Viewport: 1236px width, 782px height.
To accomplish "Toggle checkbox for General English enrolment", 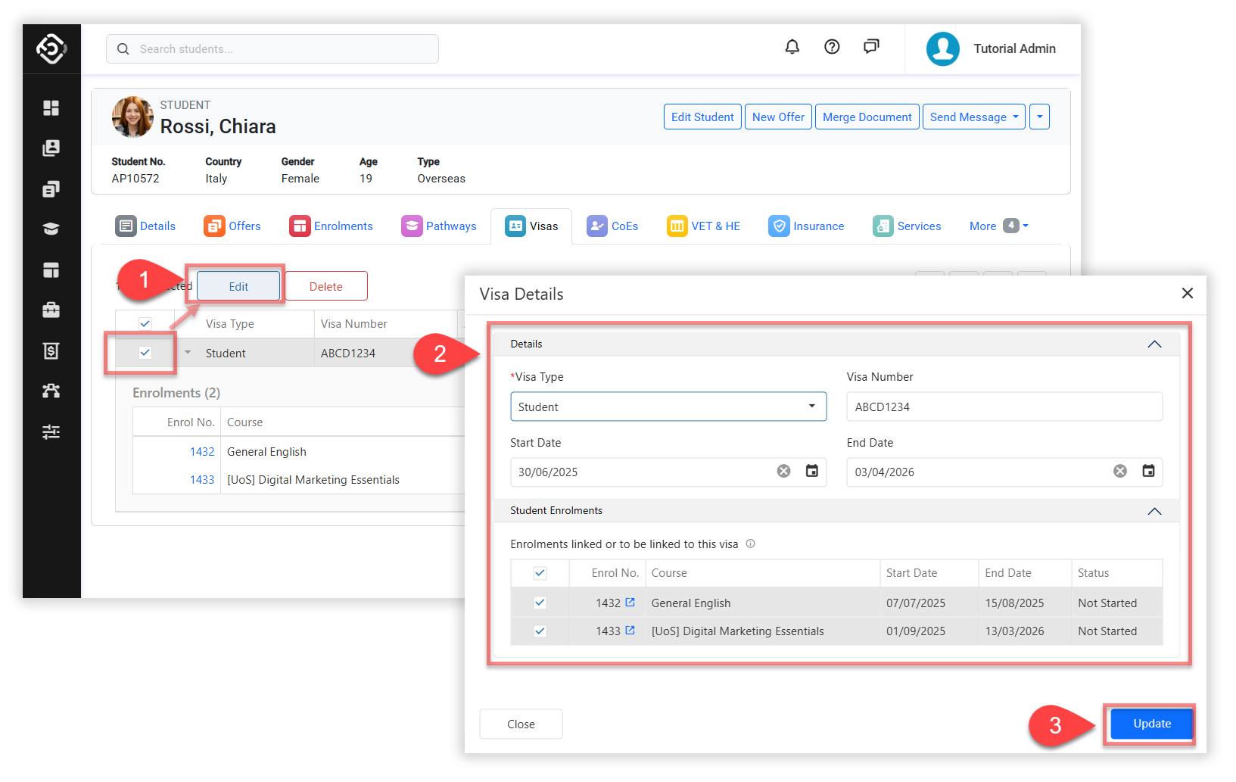I will pos(540,603).
